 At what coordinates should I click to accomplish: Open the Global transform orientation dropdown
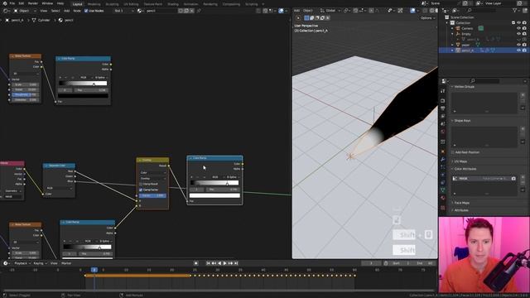(330, 11)
